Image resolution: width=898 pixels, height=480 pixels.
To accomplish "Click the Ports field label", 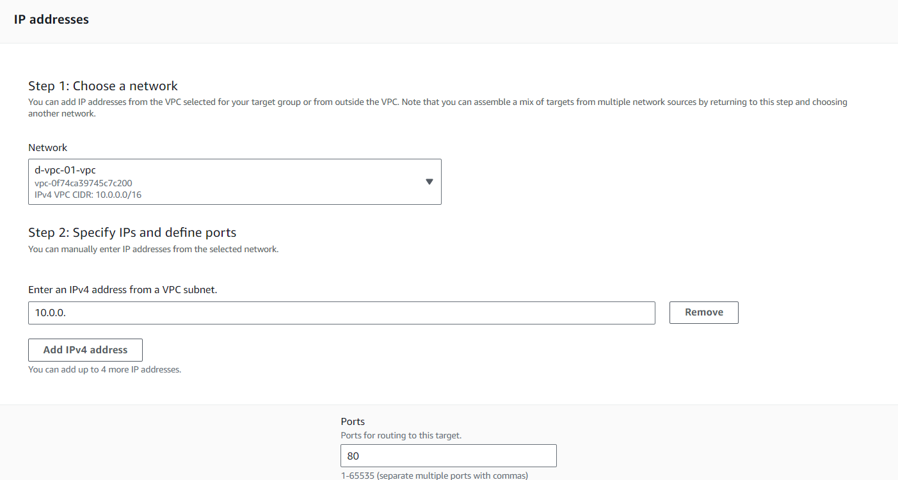I will pyautogui.click(x=353, y=421).
